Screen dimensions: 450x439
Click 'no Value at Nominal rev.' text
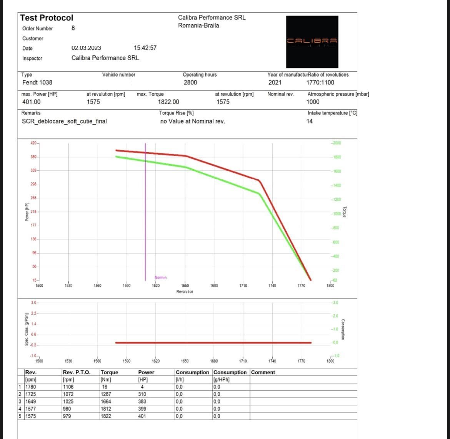[193, 121]
